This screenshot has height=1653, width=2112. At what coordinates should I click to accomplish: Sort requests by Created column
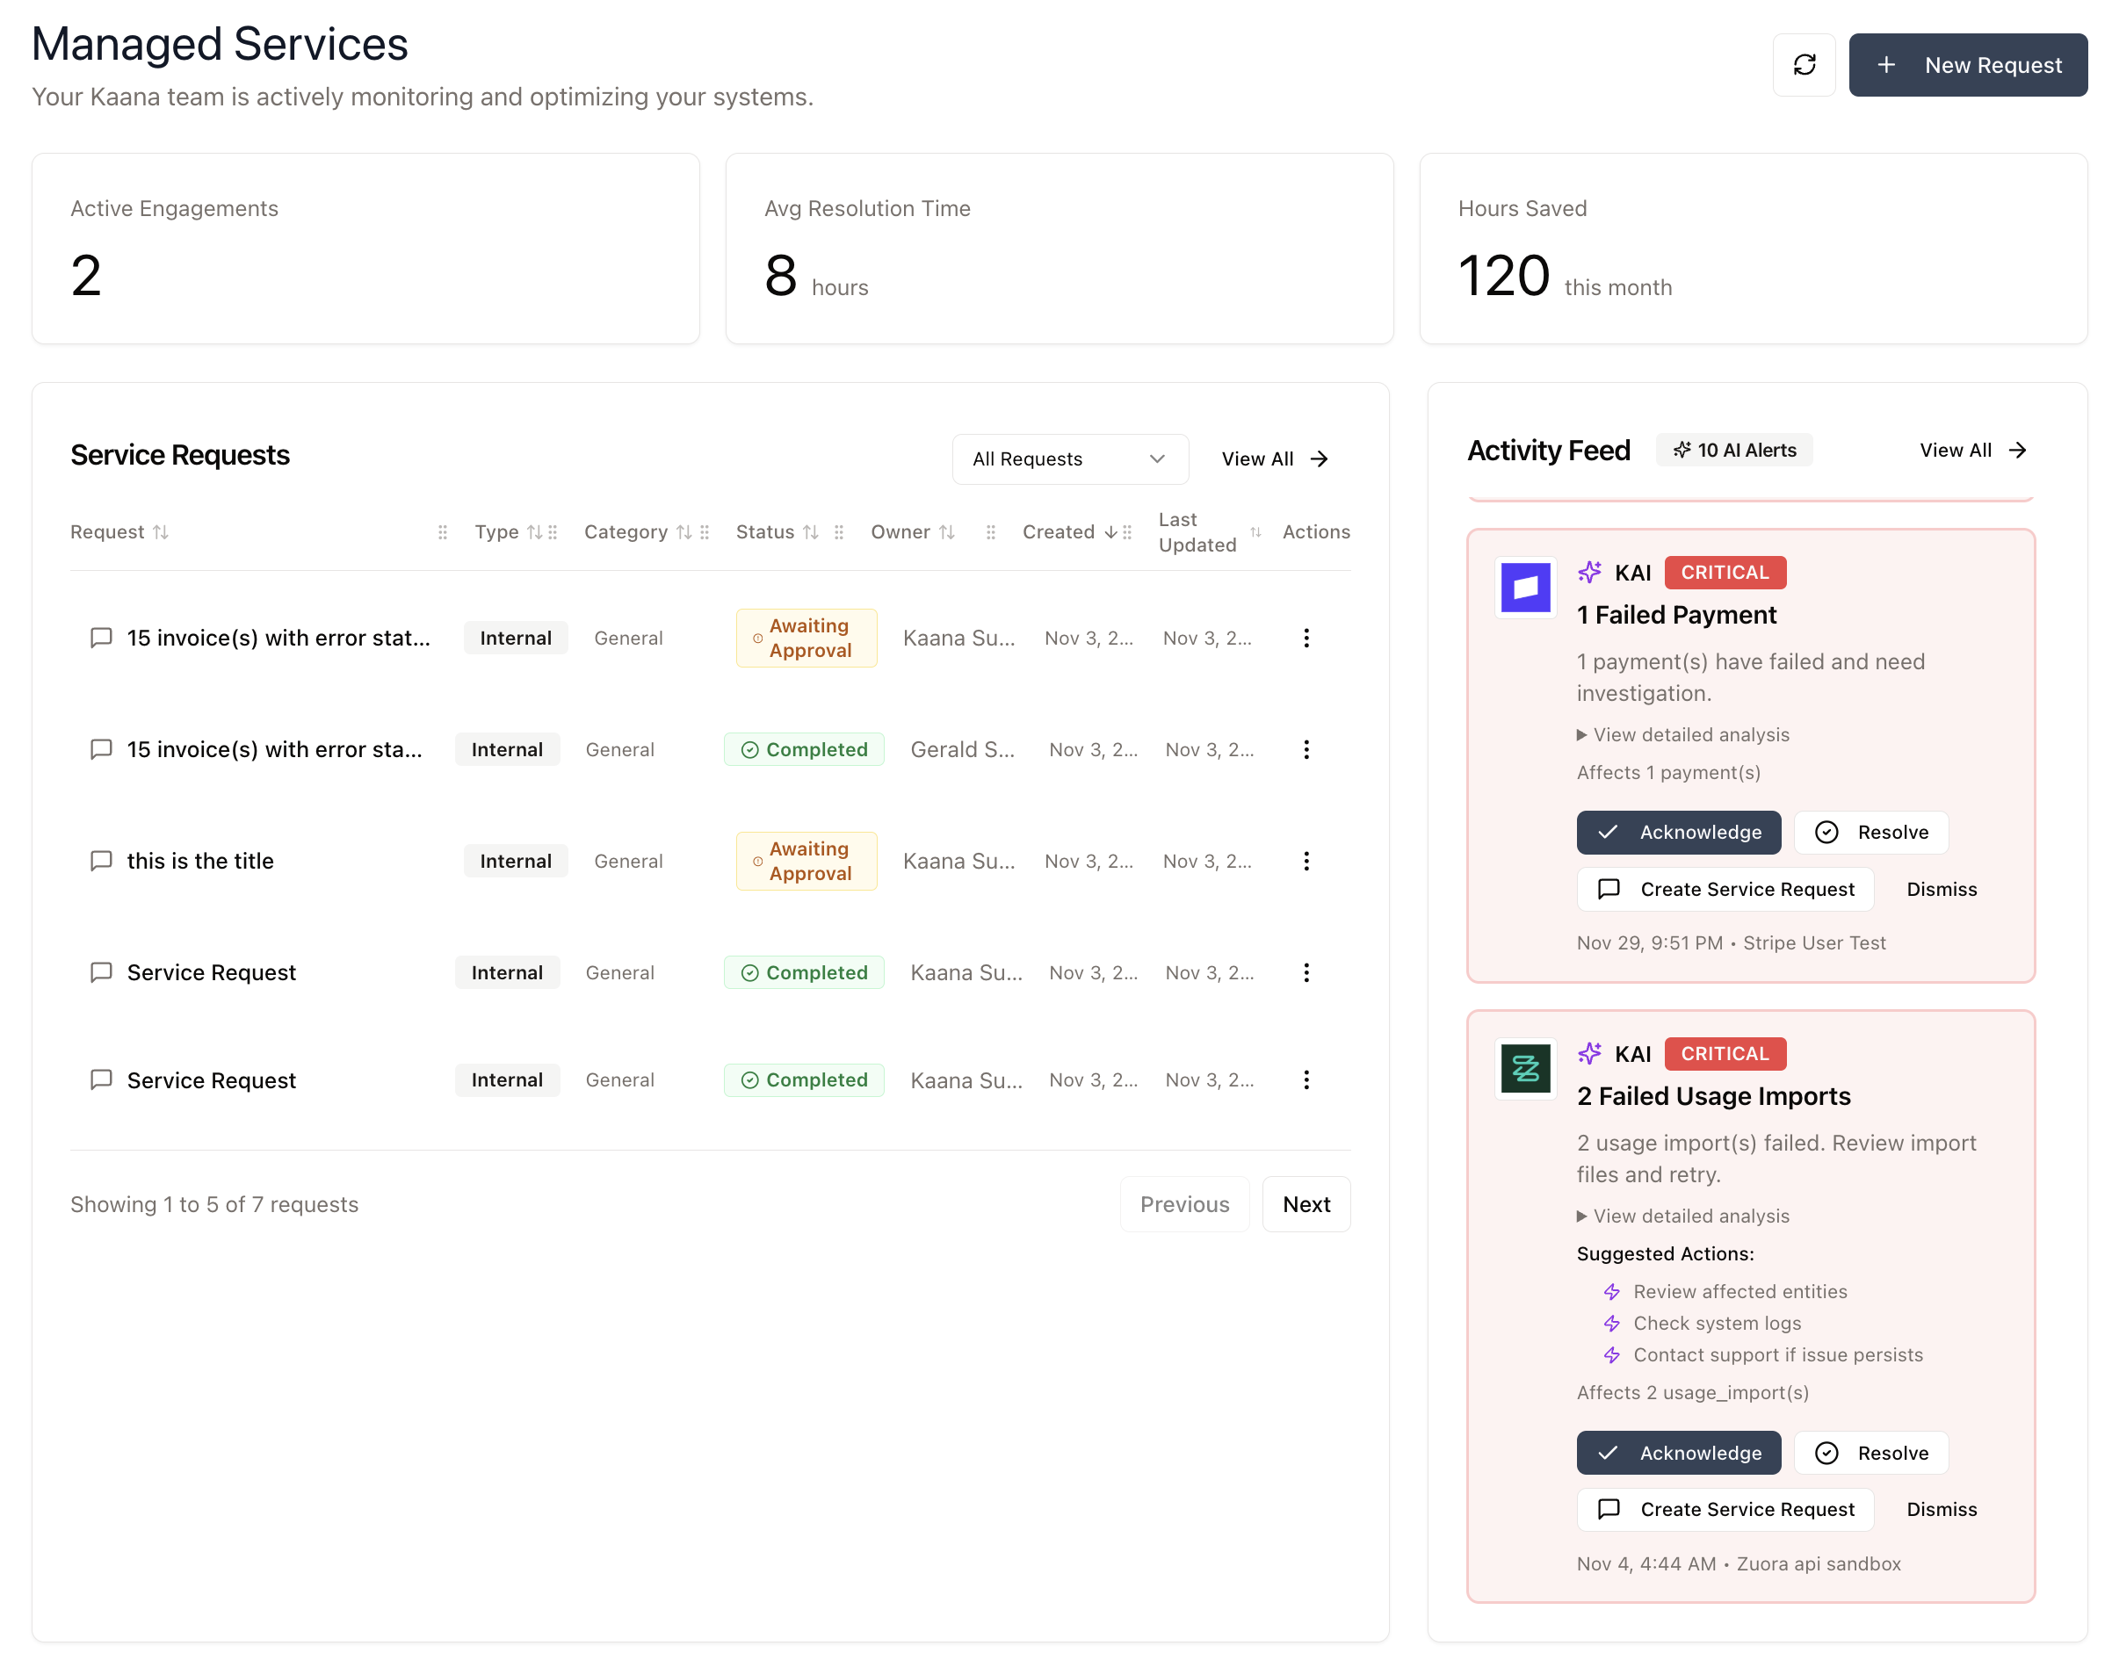(x=1110, y=532)
